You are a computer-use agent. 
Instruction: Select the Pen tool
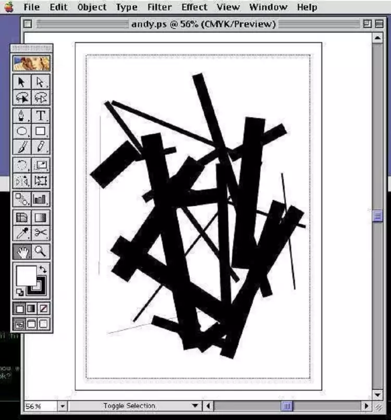pyautogui.click(x=22, y=115)
